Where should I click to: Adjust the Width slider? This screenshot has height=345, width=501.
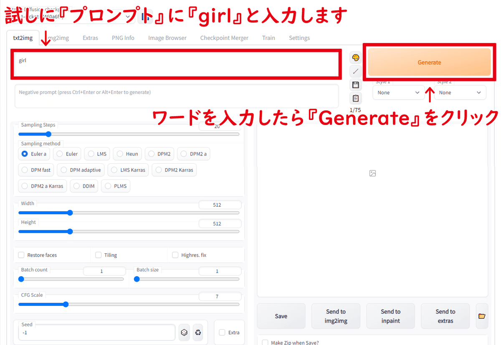coord(129,212)
